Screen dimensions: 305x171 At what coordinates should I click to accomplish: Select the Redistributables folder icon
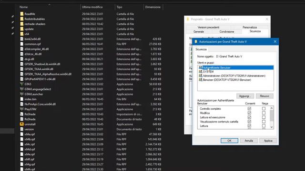tap(22, 19)
